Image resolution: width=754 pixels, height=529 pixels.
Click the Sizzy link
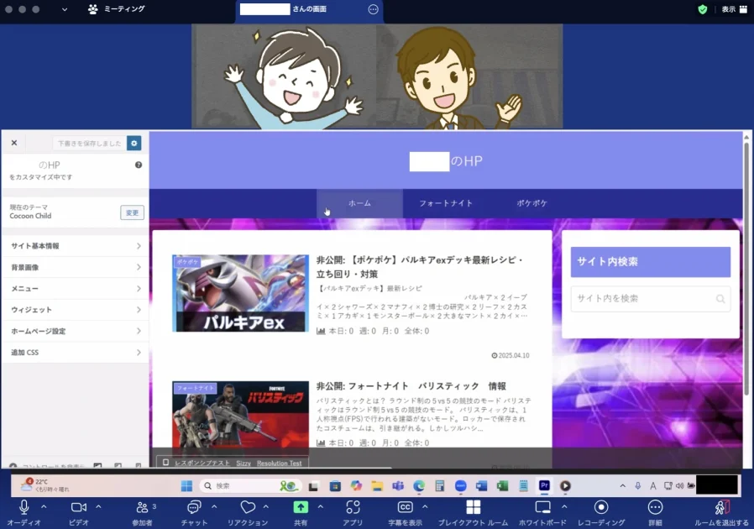243,464
